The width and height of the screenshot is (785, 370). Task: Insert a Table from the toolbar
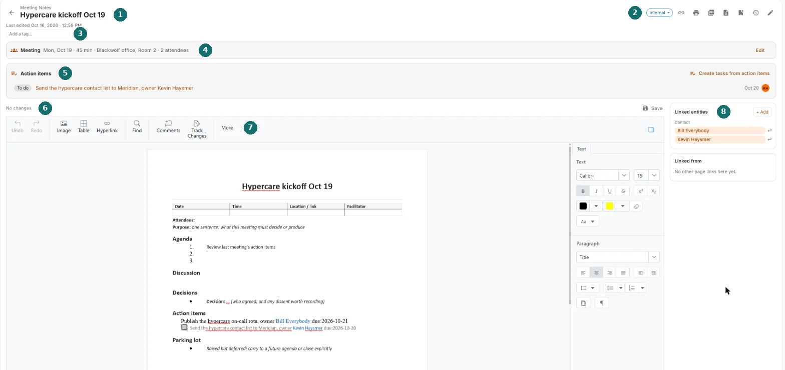coord(84,126)
